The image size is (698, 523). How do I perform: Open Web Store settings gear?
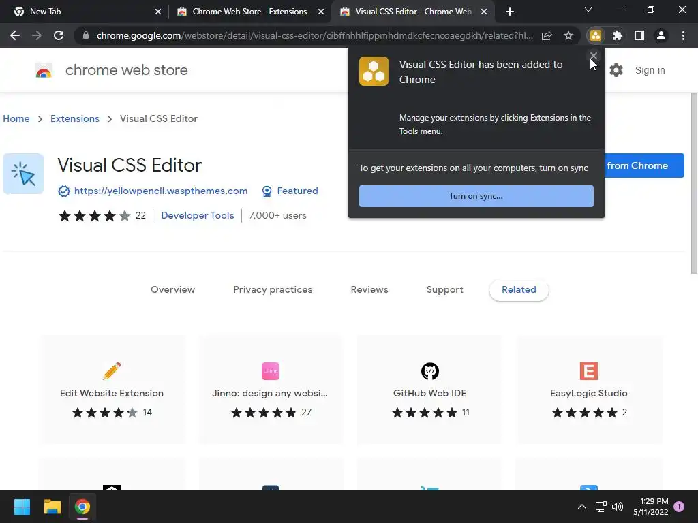[x=616, y=70]
